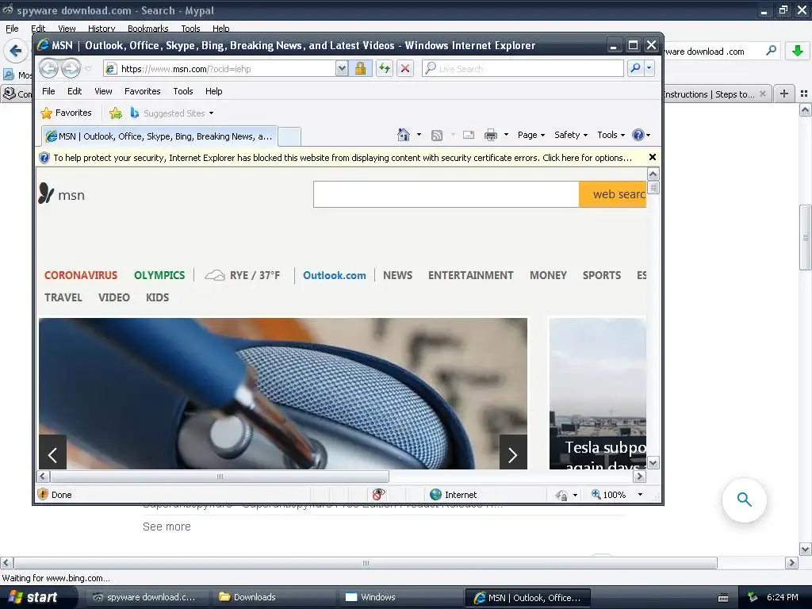Click the popup blocker icon in status bar
This screenshot has width=812, height=609.
click(378, 495)
